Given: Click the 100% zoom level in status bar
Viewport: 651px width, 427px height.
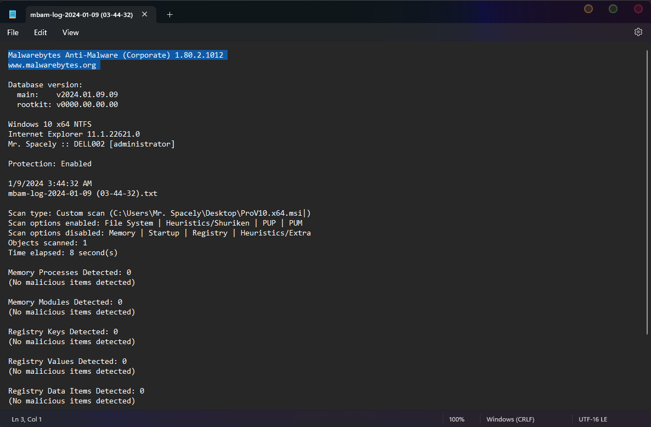Looking at the screenshot, I should 457,419.
